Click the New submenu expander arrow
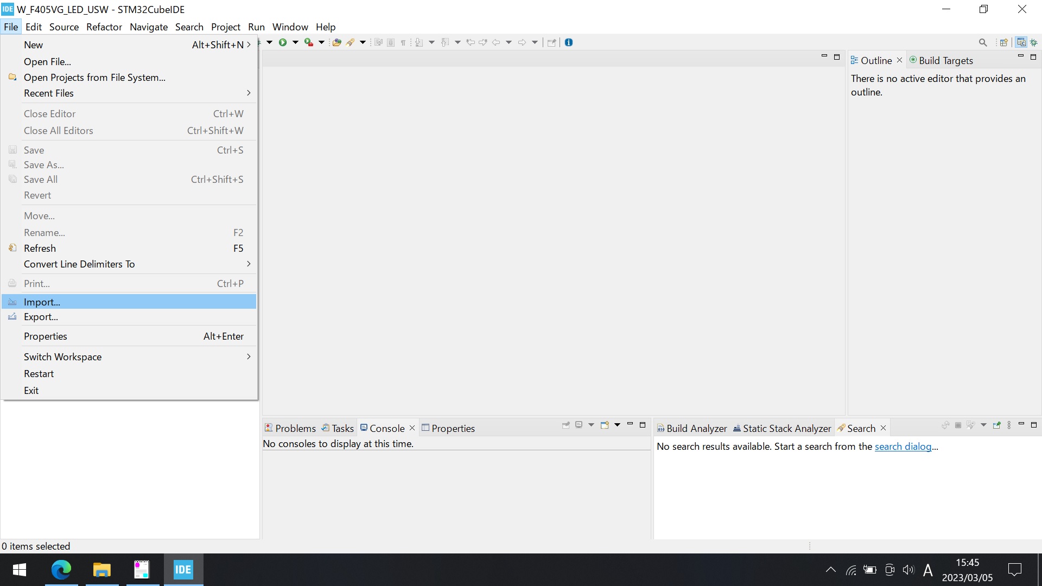Image resolution: width=1042 pixels, height=586 pixels. [x=250, y=44]
